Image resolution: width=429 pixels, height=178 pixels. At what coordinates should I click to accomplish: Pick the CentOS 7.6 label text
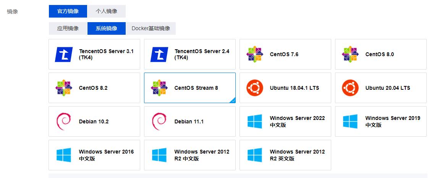click(x=284, y=54)
